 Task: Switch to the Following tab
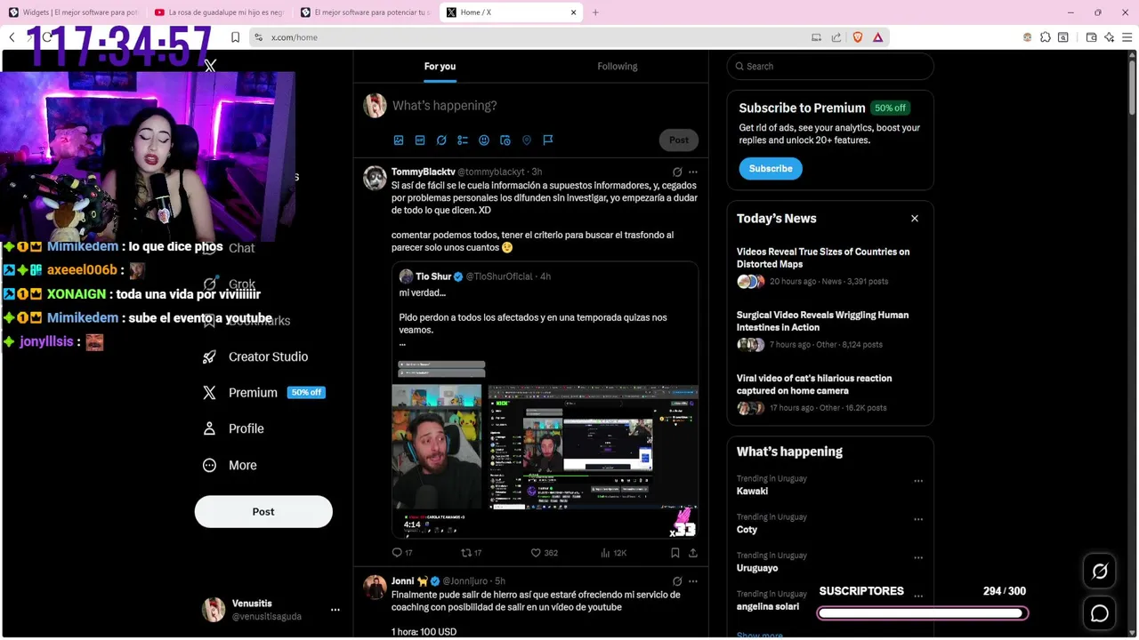[x=618, y=67]
